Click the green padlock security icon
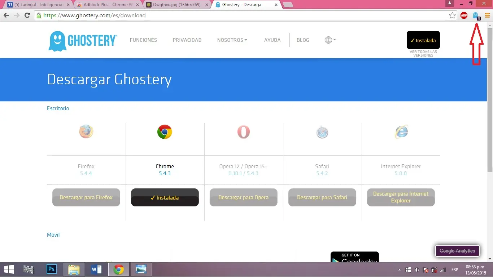 [39, 15]
